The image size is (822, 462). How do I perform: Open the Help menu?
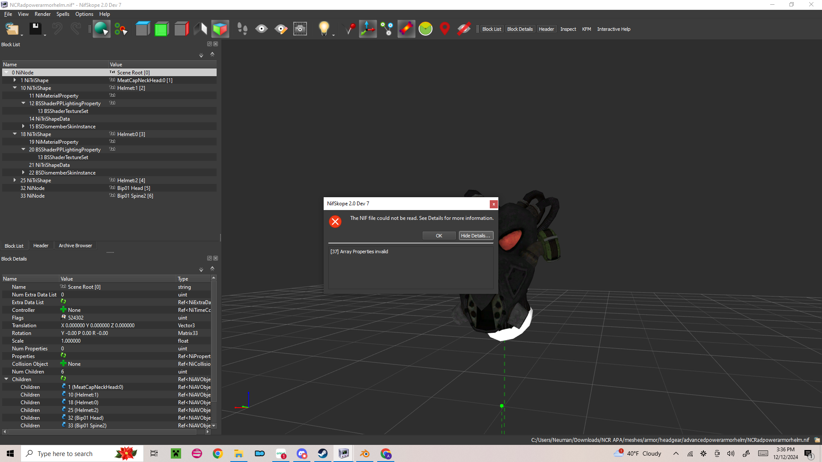pos(104,14)
